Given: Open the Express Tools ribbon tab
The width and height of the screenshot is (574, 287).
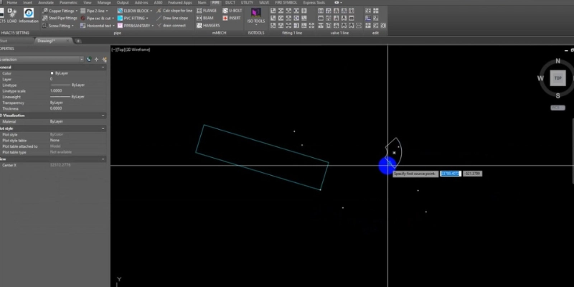Looking at the screenshot, I should pyautogui.click(x=314, y=3).
